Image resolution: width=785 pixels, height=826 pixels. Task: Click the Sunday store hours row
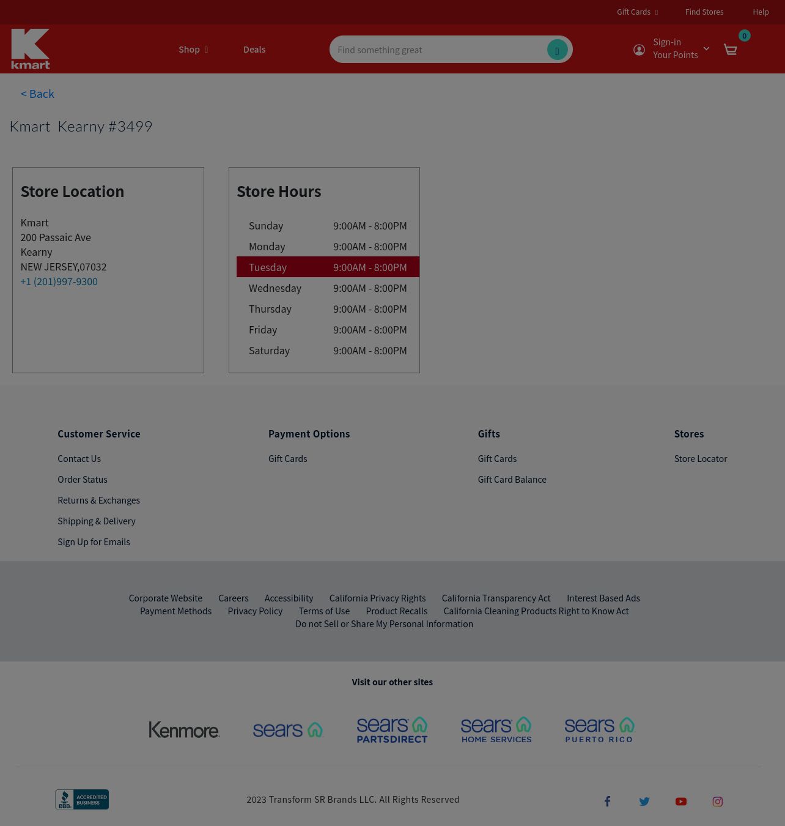pyautogui.click(x=328, y=226)
